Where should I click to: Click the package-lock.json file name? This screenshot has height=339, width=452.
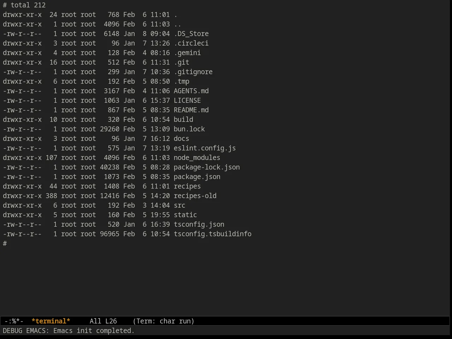(x=207, y=167)
